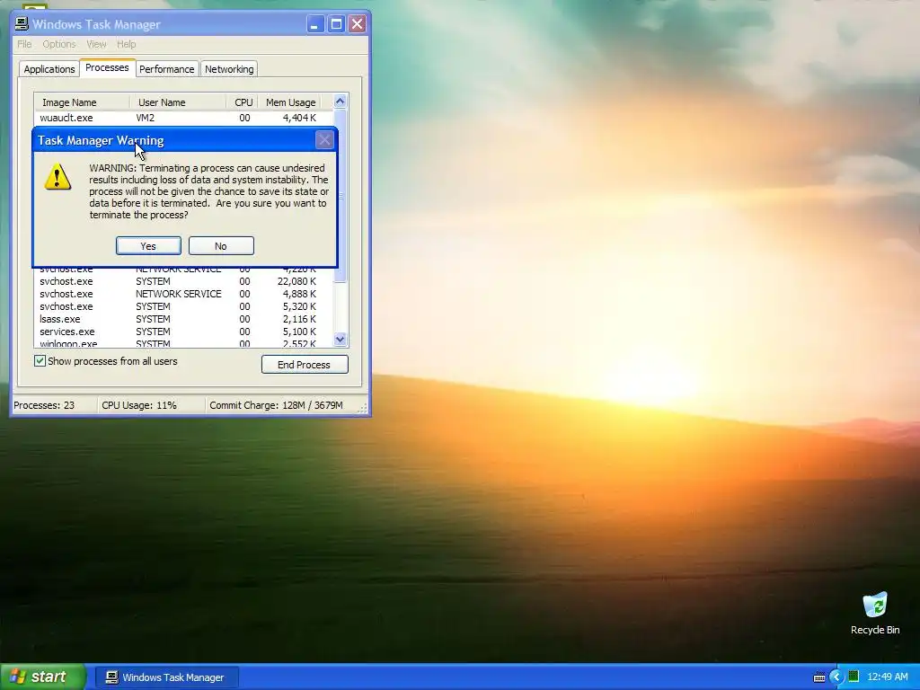
Task: Sort by the Mem Usage column
Action: tap(290, 102)
